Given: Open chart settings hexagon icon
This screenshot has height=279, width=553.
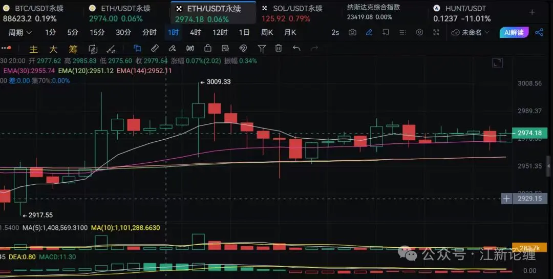Looking at the screenshot, I should [x=419, y=32].
